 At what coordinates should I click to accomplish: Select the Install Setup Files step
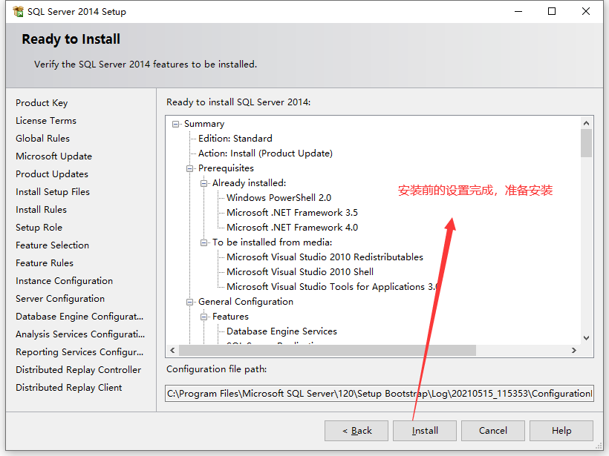pyautogui.click(x=53, y=192)
